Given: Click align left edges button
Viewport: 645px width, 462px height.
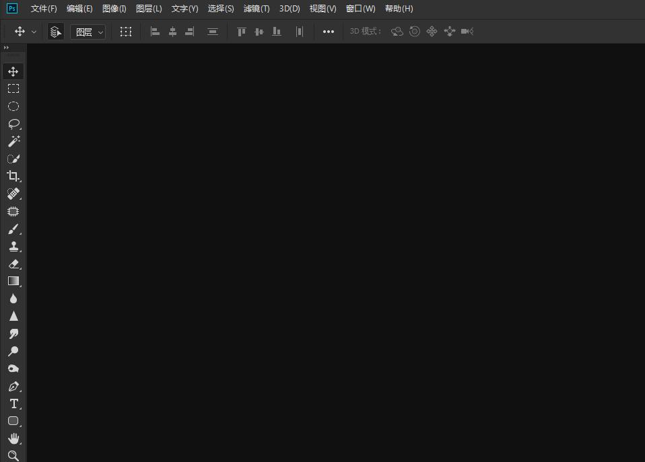Looking at the screenshot, I should [155, 32].
